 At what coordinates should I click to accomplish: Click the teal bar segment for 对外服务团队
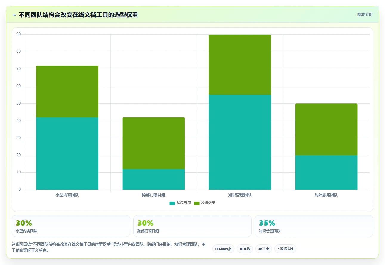pyautogui.click(x=326, y=172)
